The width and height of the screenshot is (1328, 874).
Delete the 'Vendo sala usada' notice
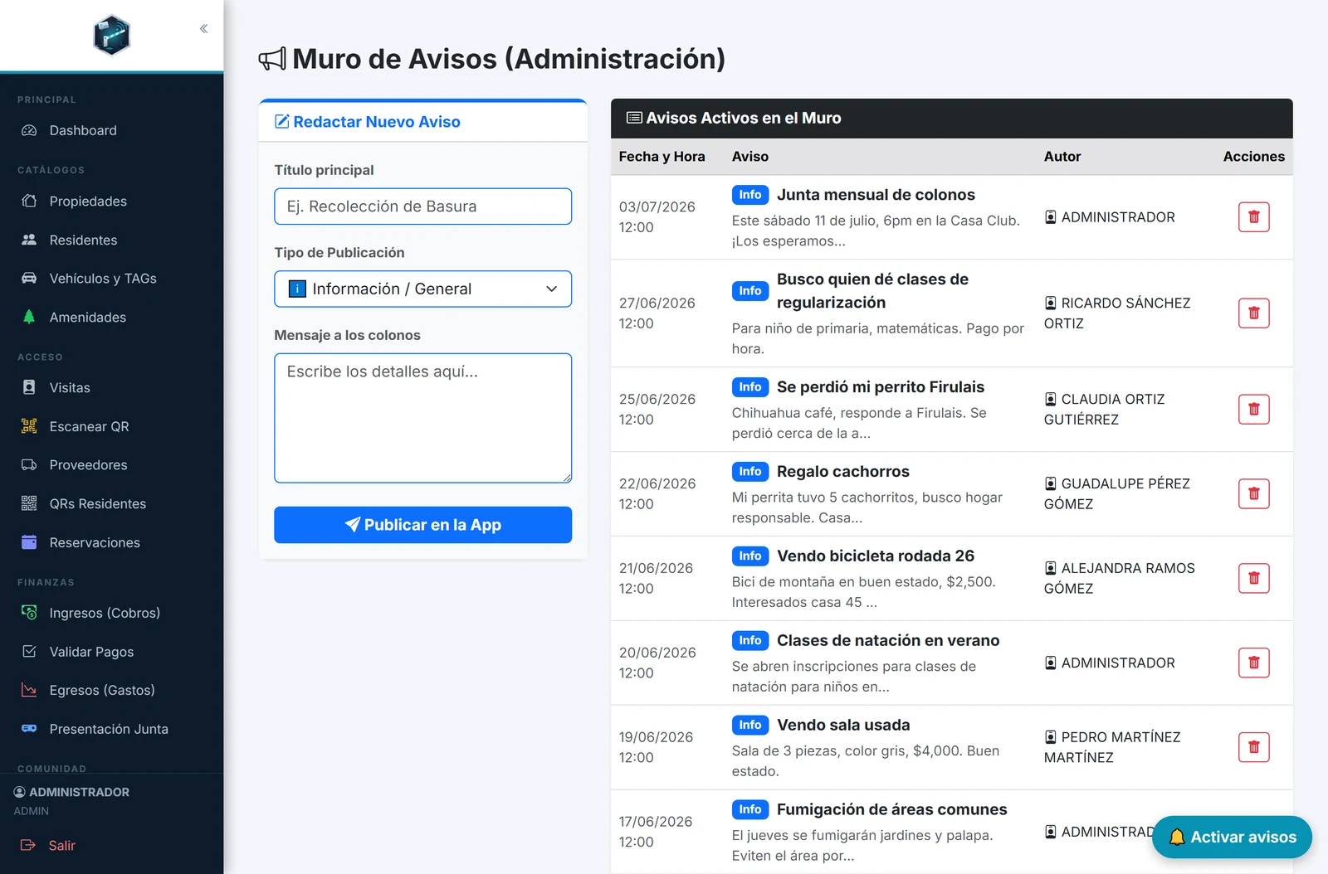click(1253, 748)
